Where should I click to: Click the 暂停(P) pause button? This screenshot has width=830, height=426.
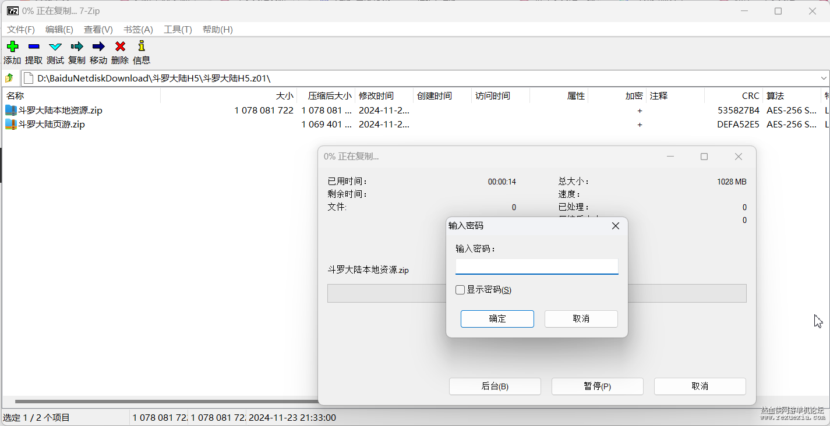pyautogui.click(x=598, y=386)
